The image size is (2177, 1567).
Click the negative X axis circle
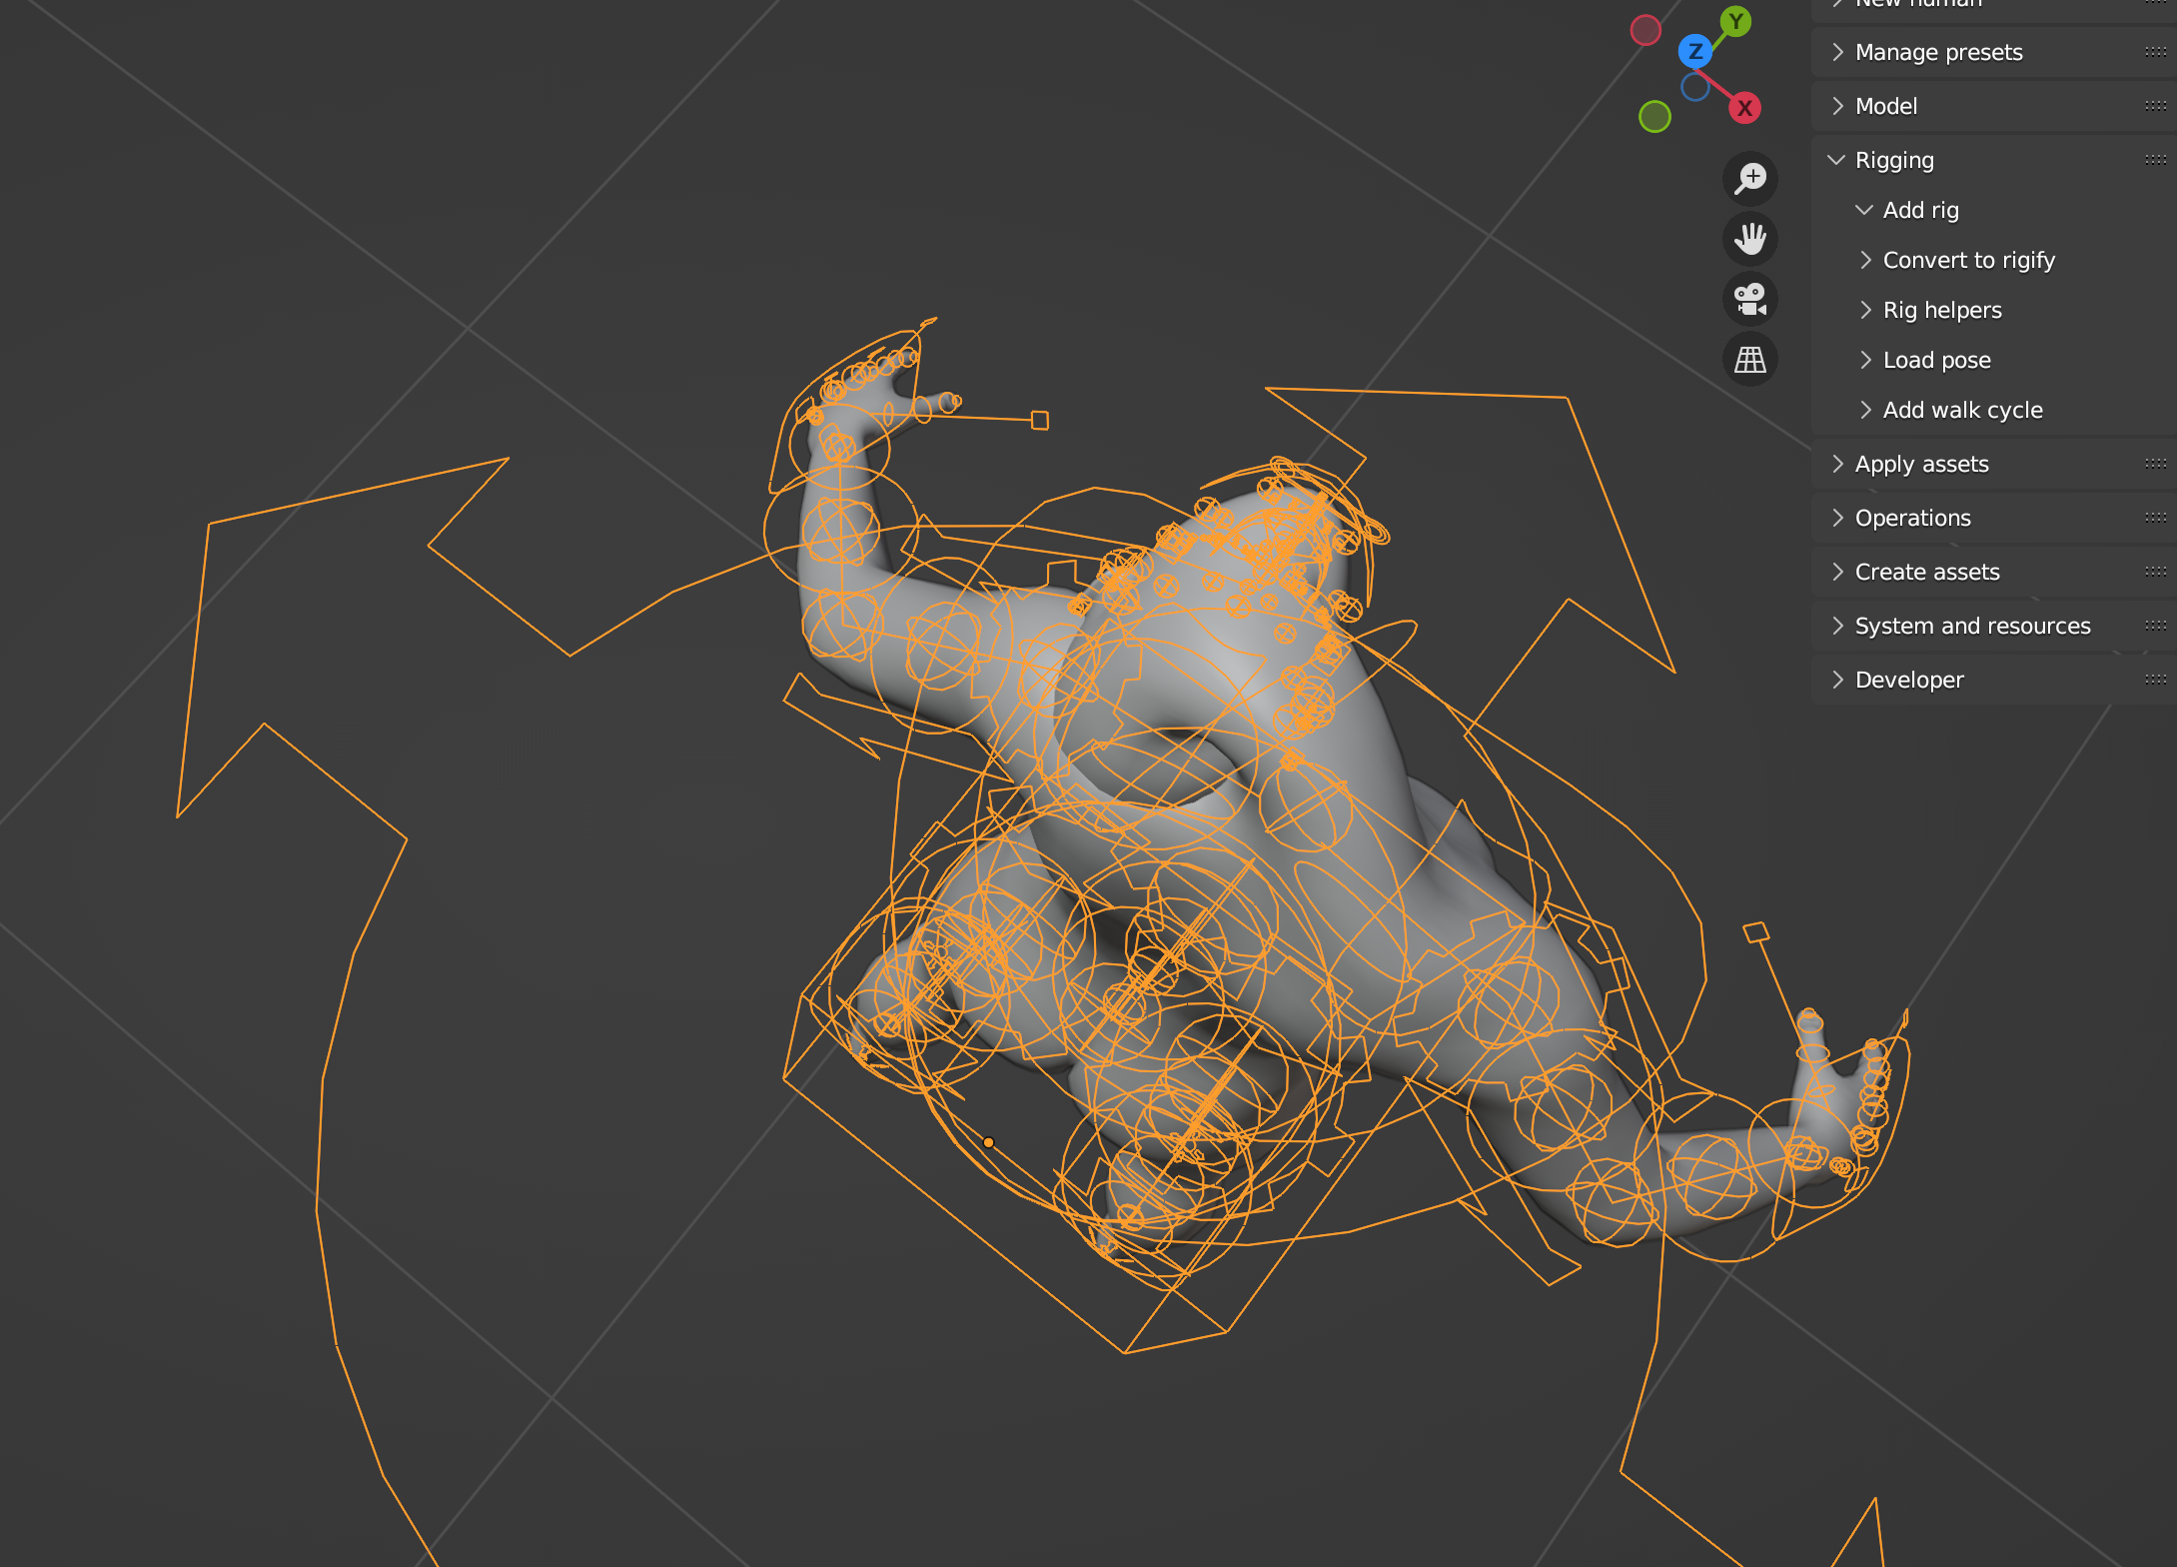click(x=1645, y=30)
